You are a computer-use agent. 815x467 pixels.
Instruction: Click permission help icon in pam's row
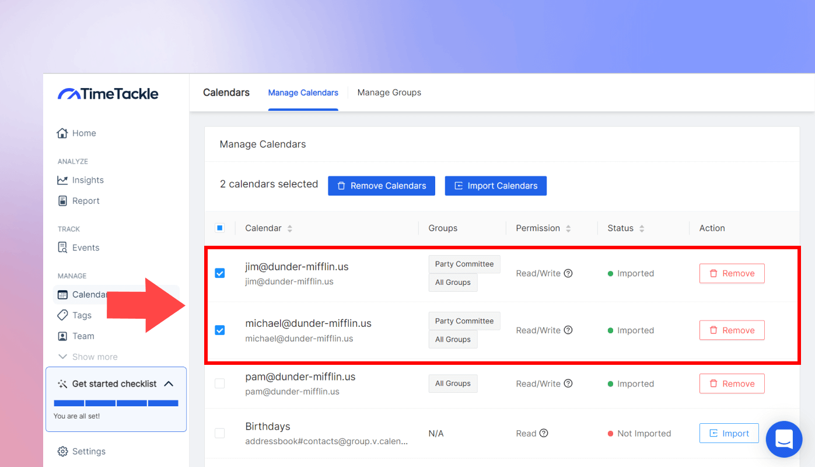(568, 384)
